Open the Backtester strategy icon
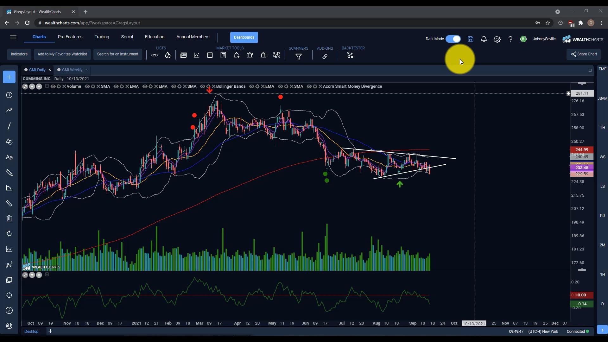The image size is (608, 342). [350, 55]
